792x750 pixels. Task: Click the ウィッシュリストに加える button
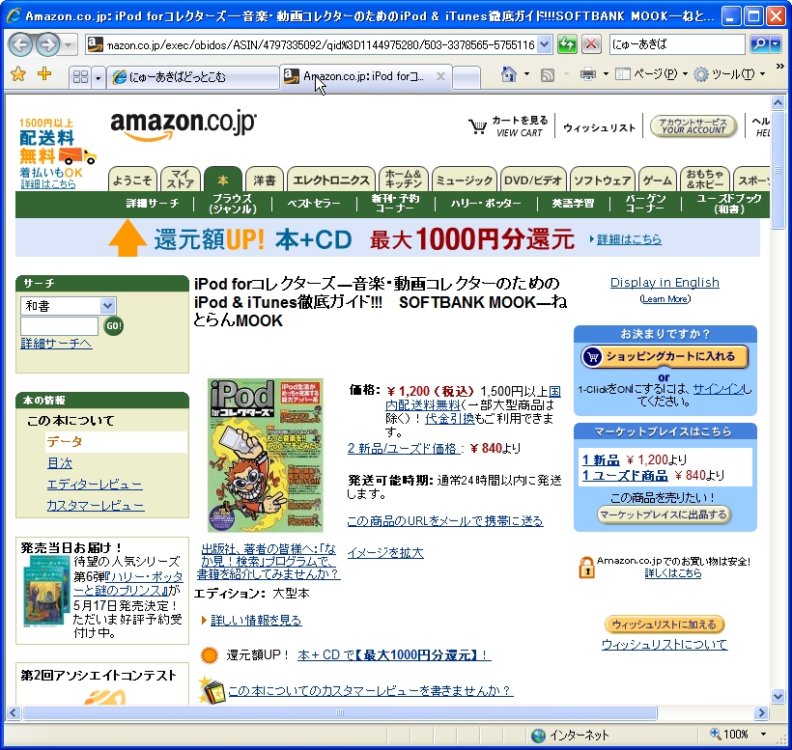(665, 625)
